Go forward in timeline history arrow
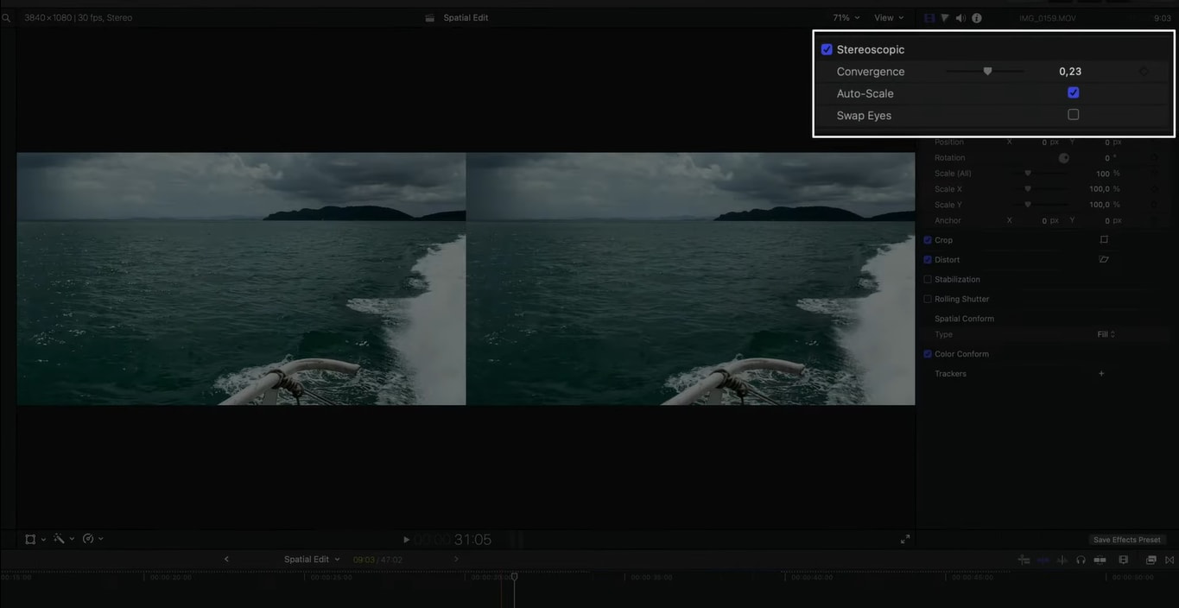1179x608 pixels. pos(456,559)
